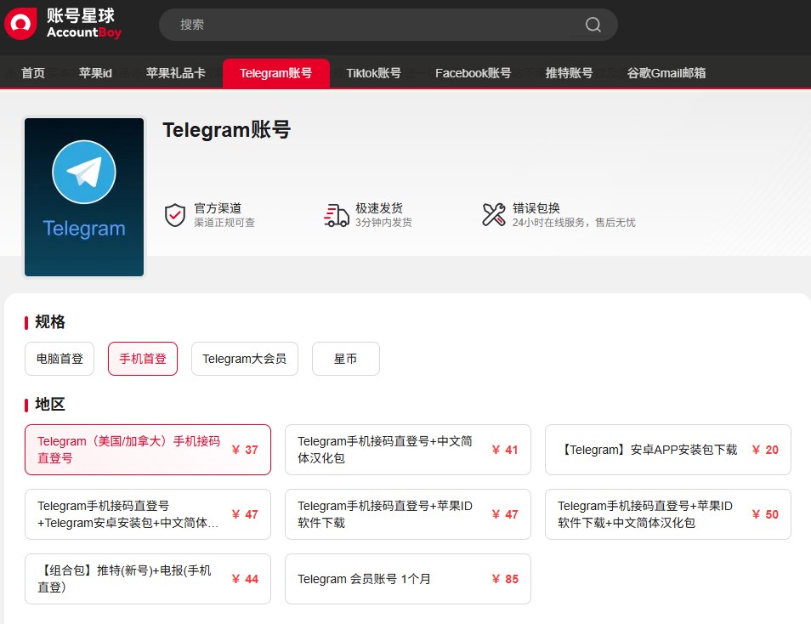
Task: Click the 3分钟内发货 text
Action: pos(383,223)
